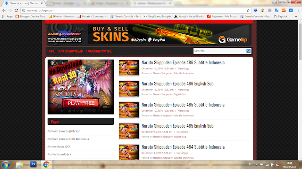Click thumbnail of Episode 486 Subtitle Indonesia
The width and height of the screenshot is (302, 169).
coord(129,68)
